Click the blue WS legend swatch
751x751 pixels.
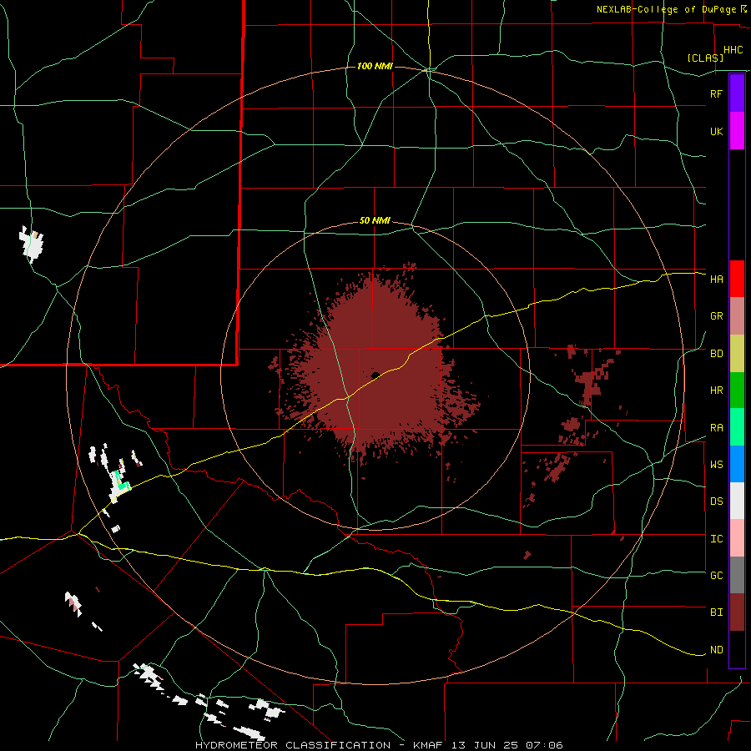click(x=737, y=464)
